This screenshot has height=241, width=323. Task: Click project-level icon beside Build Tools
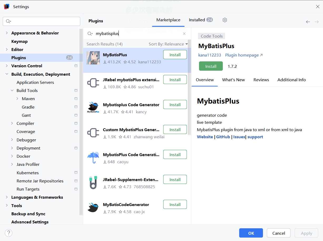pyautogui.click(x=76, y=90)
